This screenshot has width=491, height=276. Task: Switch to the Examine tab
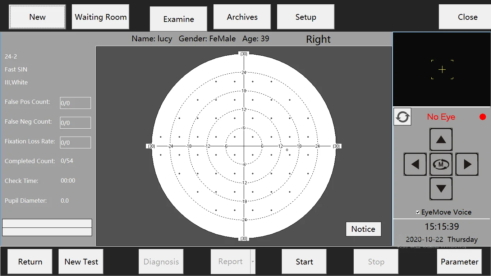[178, 19]
